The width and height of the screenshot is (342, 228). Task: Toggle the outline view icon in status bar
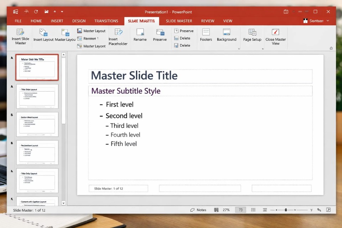[x=253, y=210]
